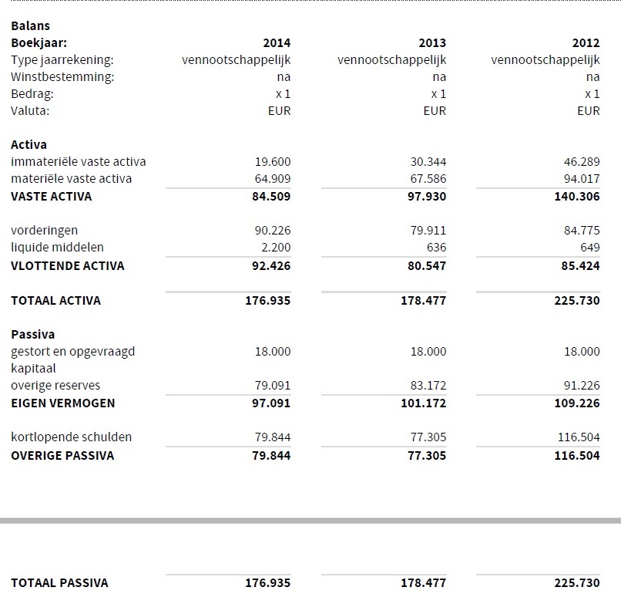Select the EIGEN VERMOGEN total for 2014
621x604 pixels.
pos(267,403)
